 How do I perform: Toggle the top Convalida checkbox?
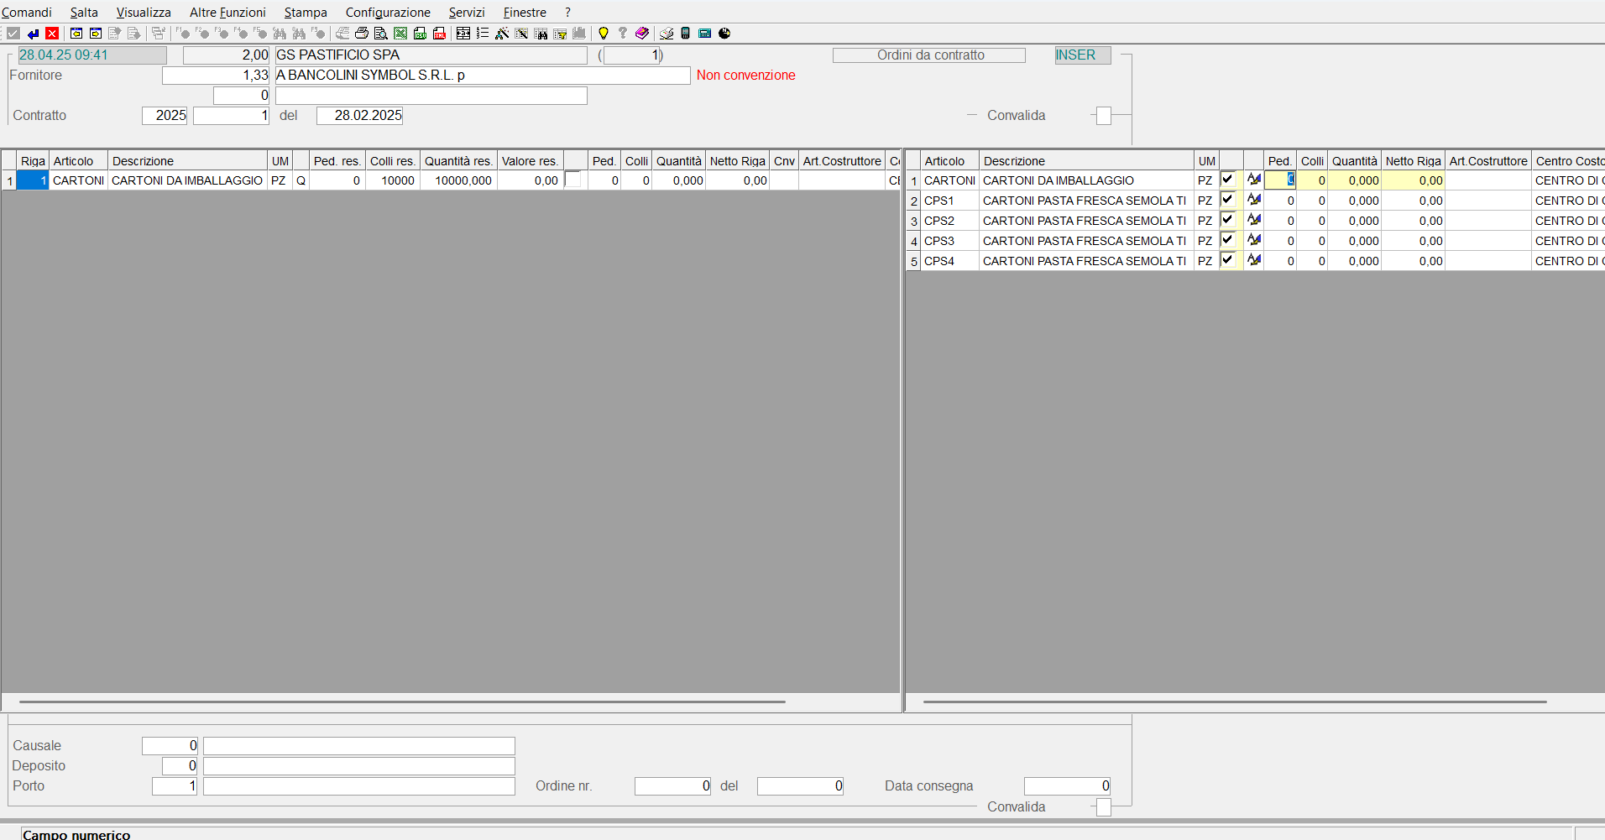click(x=1104, y=116)
